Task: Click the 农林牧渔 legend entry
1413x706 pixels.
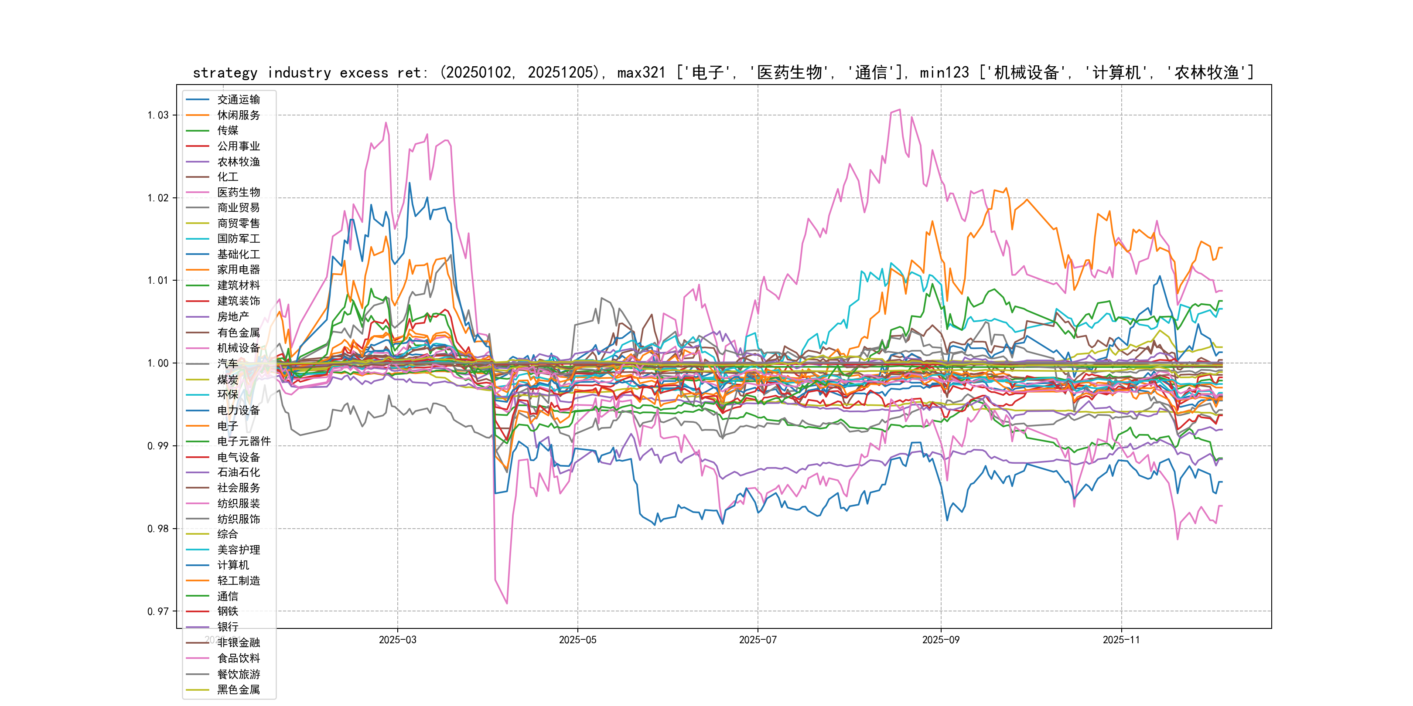Action: [x=238, y=162]
